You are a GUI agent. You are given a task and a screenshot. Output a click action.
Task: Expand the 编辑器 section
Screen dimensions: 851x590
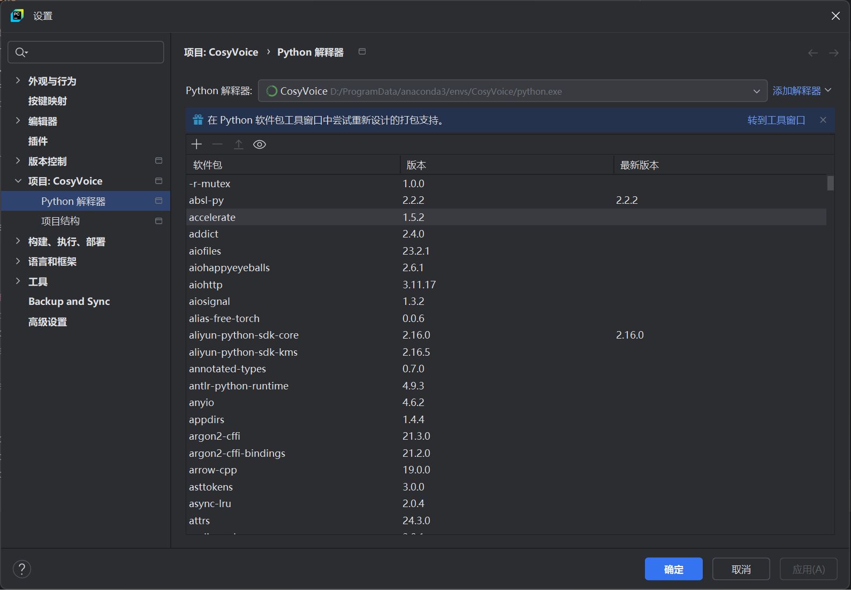(18, 120)
